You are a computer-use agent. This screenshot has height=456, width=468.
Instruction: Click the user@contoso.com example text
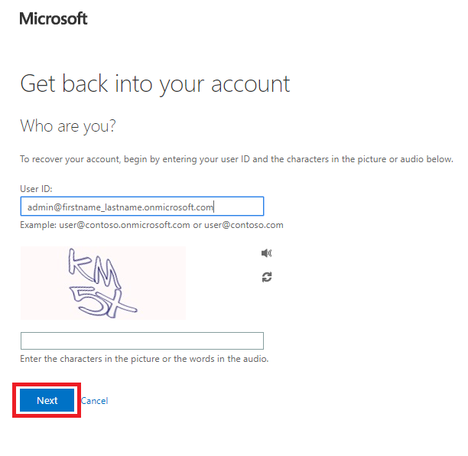tap(243, 225)
